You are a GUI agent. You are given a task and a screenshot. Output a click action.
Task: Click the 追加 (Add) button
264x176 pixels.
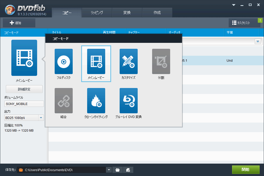tap(19, 23)
